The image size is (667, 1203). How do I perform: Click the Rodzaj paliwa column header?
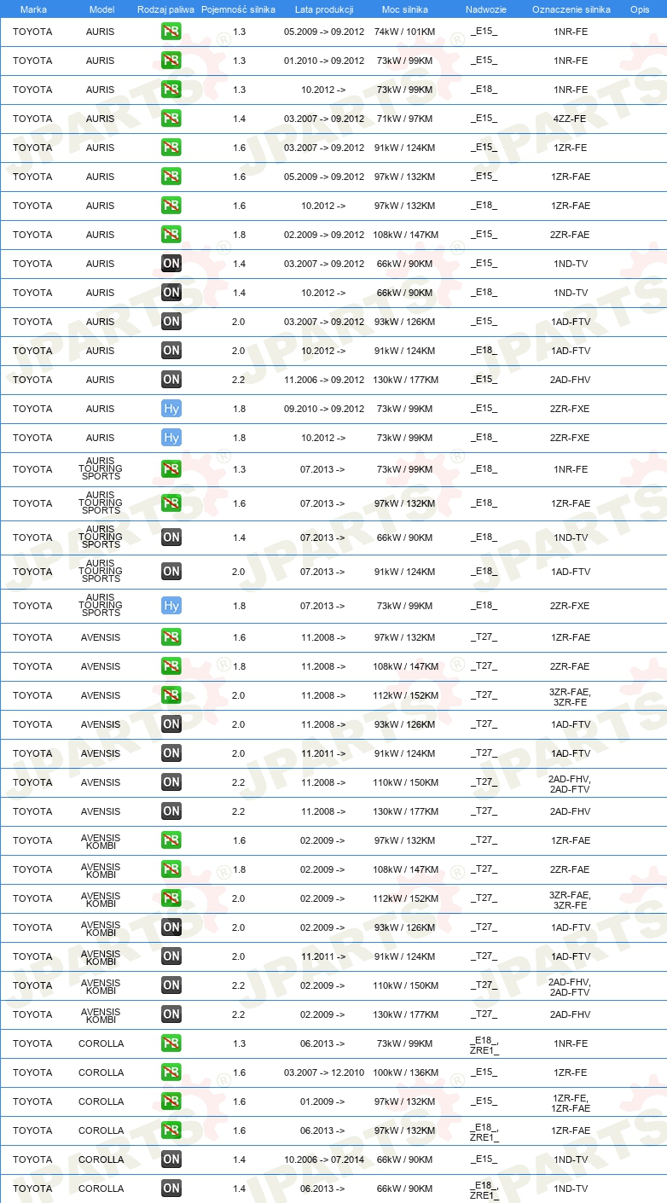tap(165, 9)
